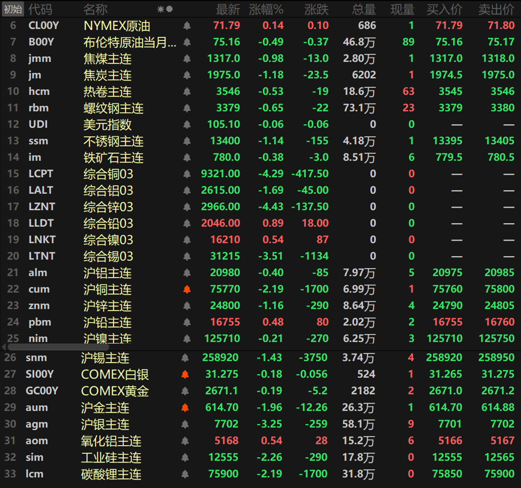Image resolution: width=521 pixels, height=488 pixels.
Task: Sort by the 总量 column header
Action: (363, 9)
